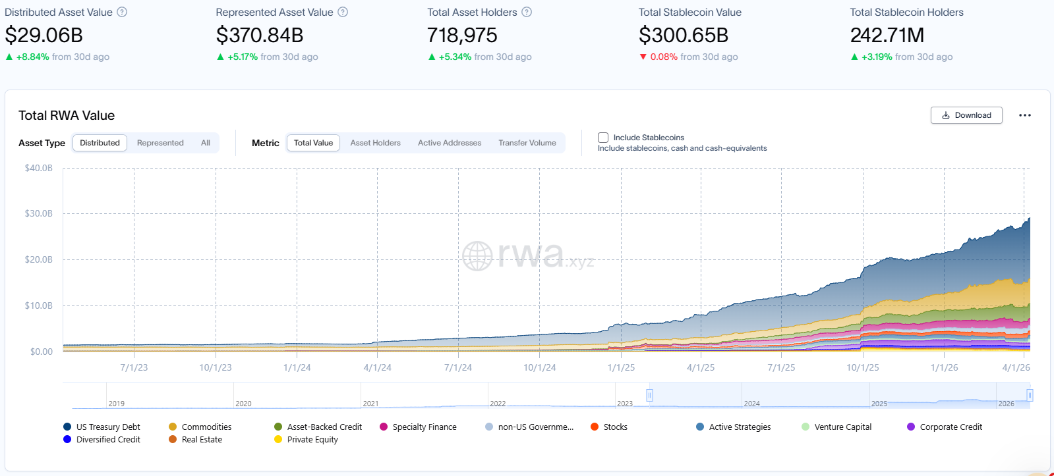Image resolution: width=1054 pixels, height=476 pixels.
Task: Click help icon beside Distributed Asset Value
Action: tap(122, 12)
